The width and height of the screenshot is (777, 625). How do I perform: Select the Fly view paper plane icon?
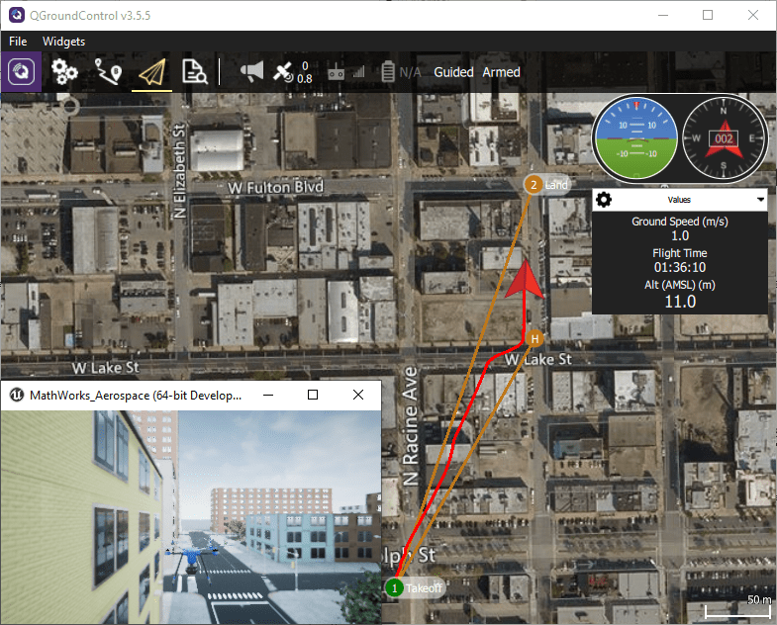point(151,73)
